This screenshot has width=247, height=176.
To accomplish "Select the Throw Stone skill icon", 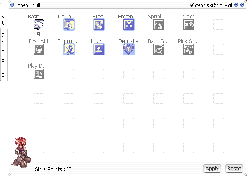I will coord(189,25).
